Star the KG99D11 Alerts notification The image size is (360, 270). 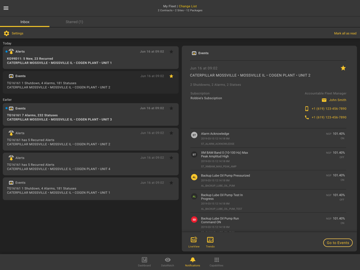click(x=171, y=51)
